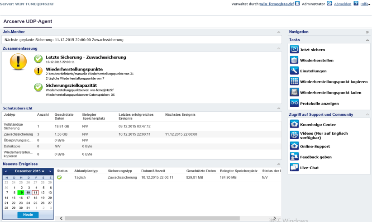Screen dimensions: 372x222
Task: Click the Live-Chat icon
Action: [x=294, y=167]
